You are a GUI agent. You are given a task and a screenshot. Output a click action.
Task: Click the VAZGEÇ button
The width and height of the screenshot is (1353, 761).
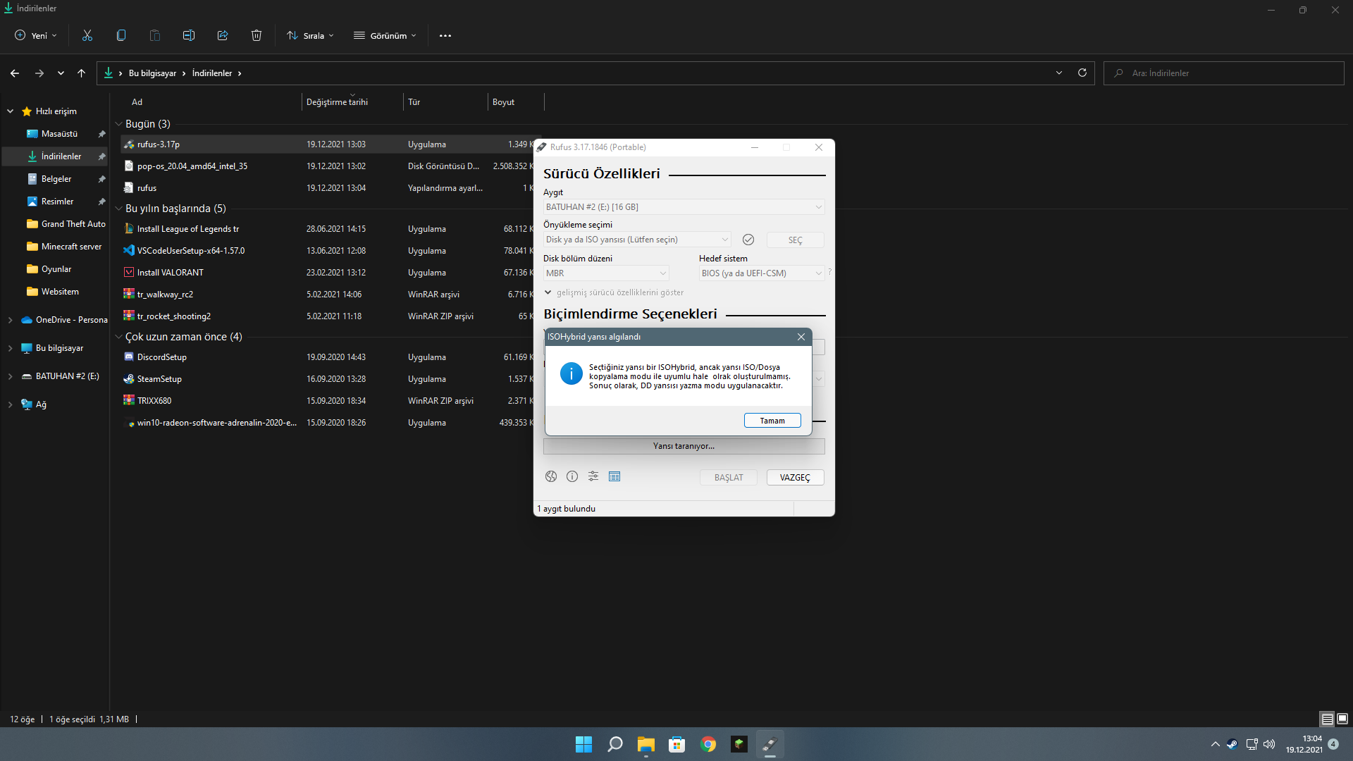tap(795, 477)
